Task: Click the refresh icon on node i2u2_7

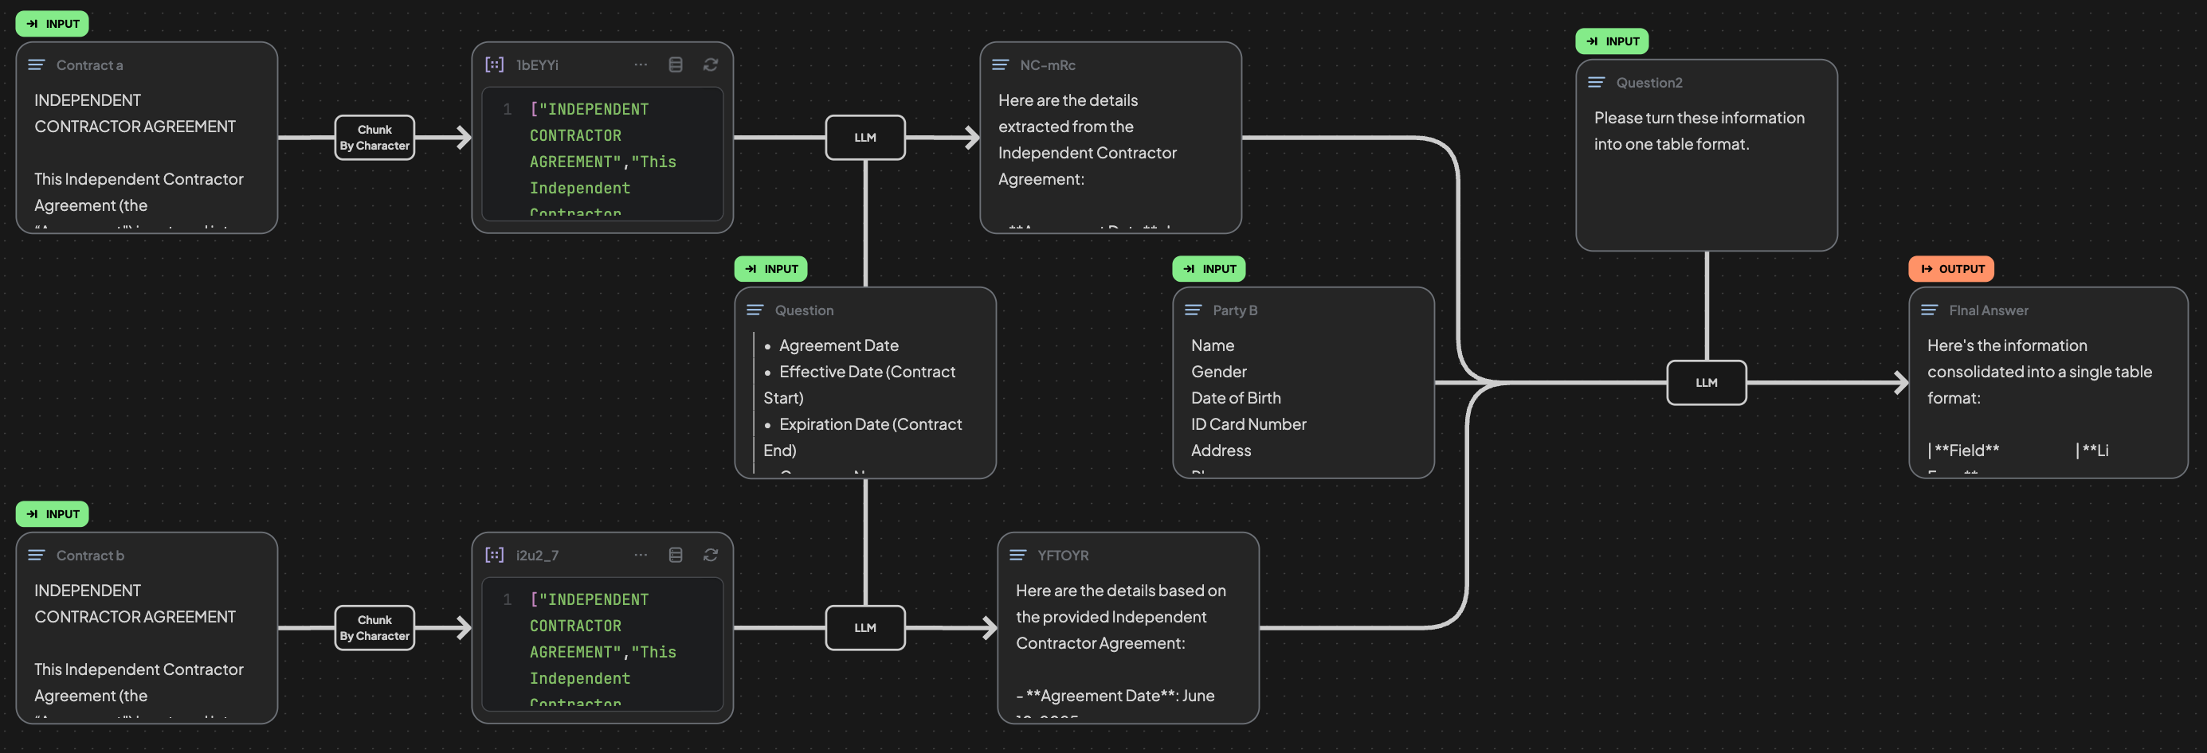Action: tap(710, 556)
